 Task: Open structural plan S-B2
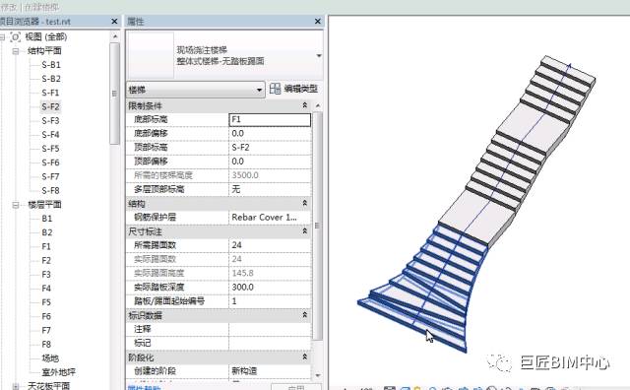tap(51, 79)
